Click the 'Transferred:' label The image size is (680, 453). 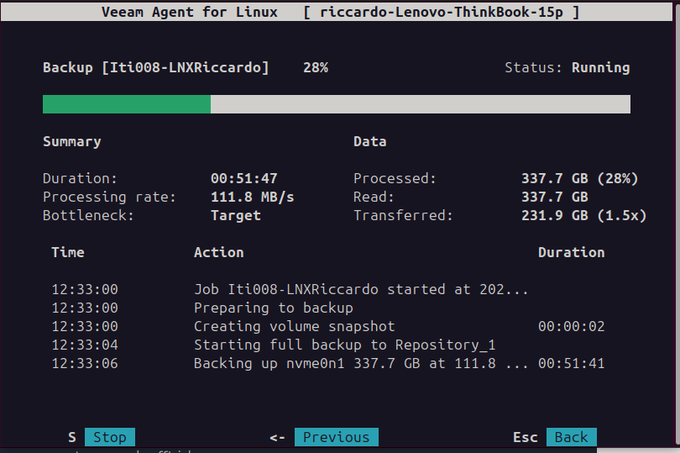(x=403, y=215)
